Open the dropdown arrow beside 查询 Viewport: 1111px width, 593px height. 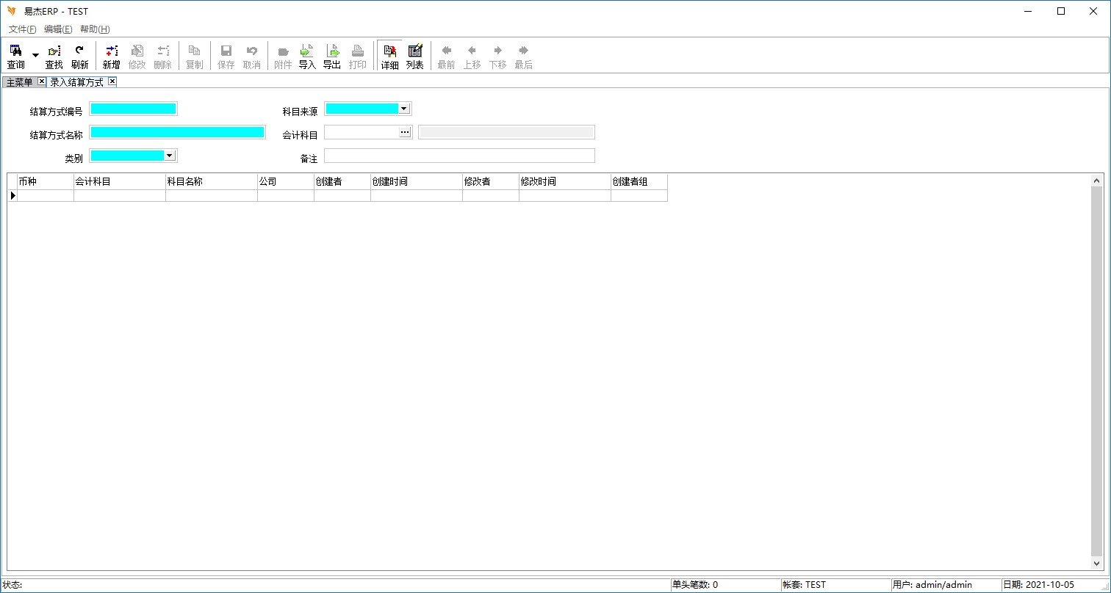click(x=35, y=56)
